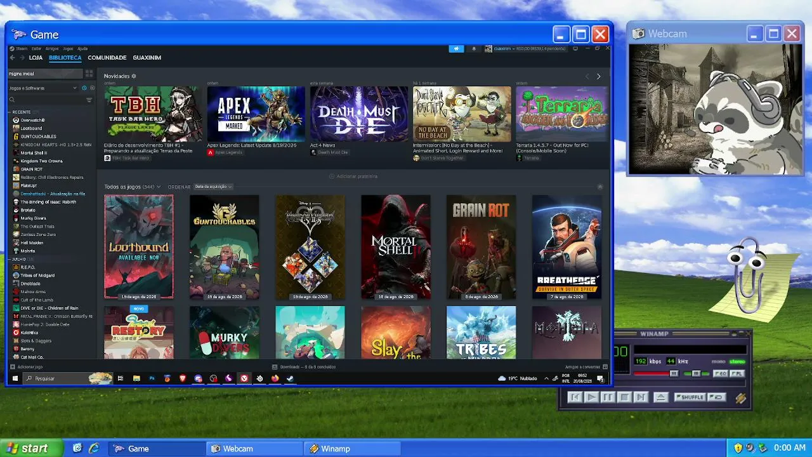
Task: Click the security shield tray icon
Action: pyautogui.click(x=738, y=448)
